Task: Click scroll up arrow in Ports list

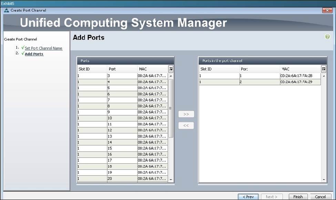Action: click(x=171, y=76)
